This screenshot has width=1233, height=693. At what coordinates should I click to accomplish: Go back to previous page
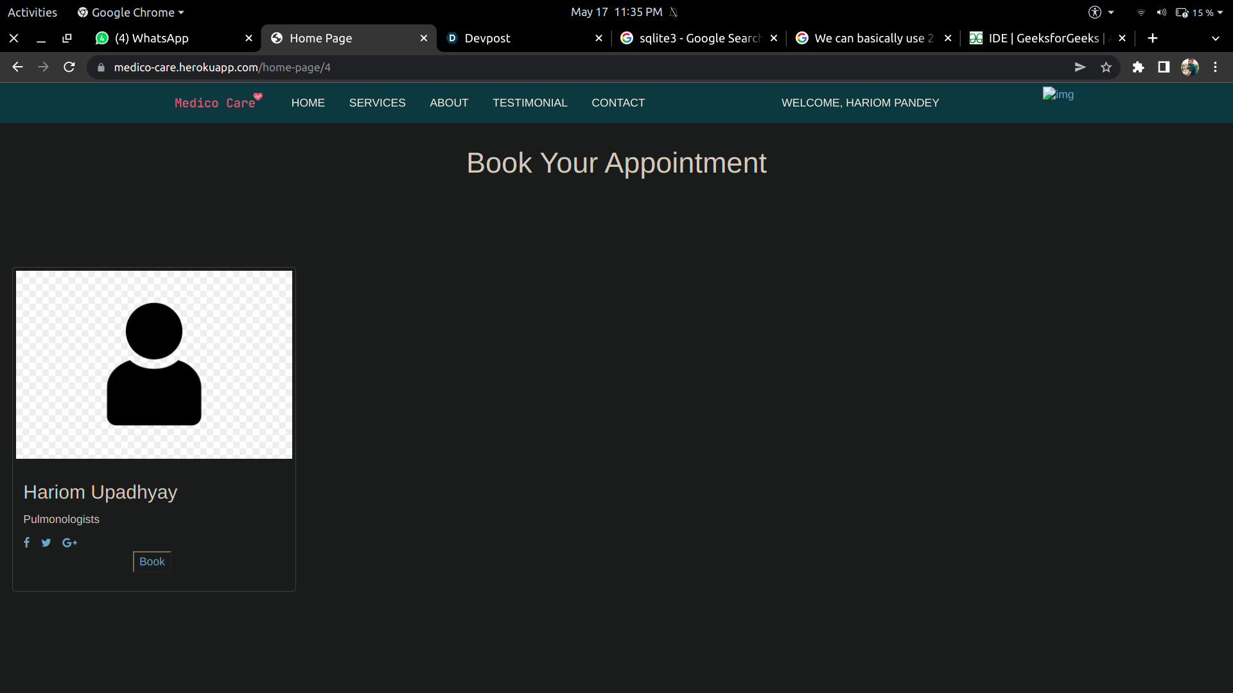tap(17, 67)
